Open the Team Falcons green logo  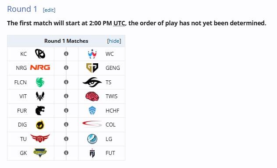pyautogui.click(x=40, y=82)
